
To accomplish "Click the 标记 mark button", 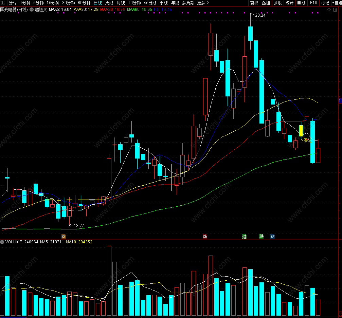I will coord(325,3).
